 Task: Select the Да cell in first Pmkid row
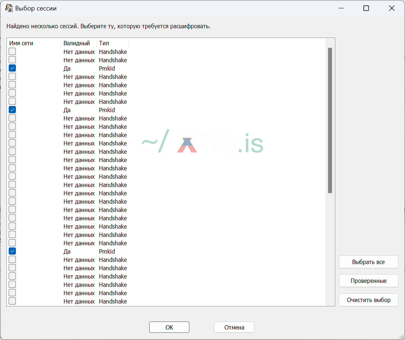(67, 68)
